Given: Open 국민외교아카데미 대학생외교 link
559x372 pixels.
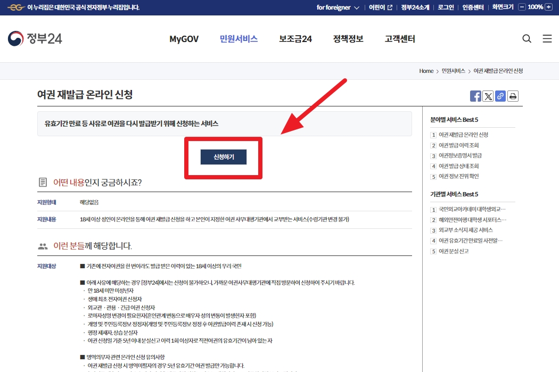Looking at the screenshot, I should tap(472, 209).
